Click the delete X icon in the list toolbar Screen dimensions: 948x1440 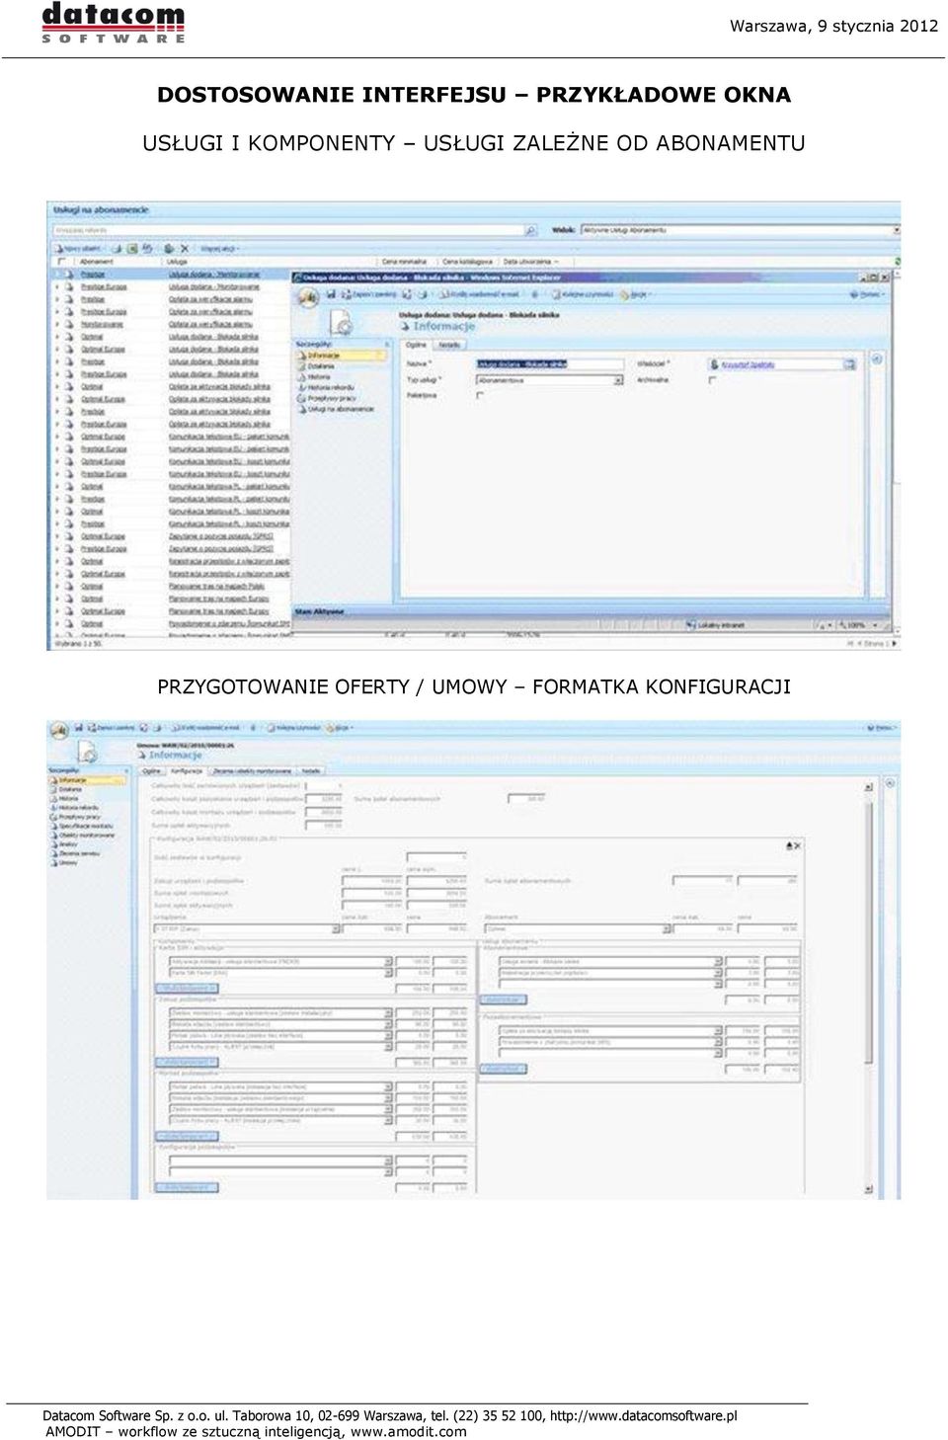pyautogui.click(x=184, y=249)
